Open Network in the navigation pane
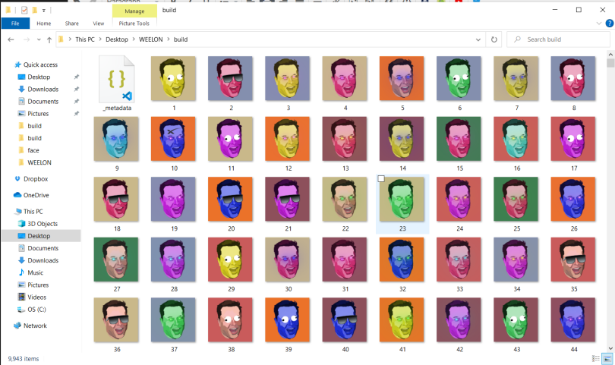This screenshot has width=615, height=365. [x=30, y=326]
